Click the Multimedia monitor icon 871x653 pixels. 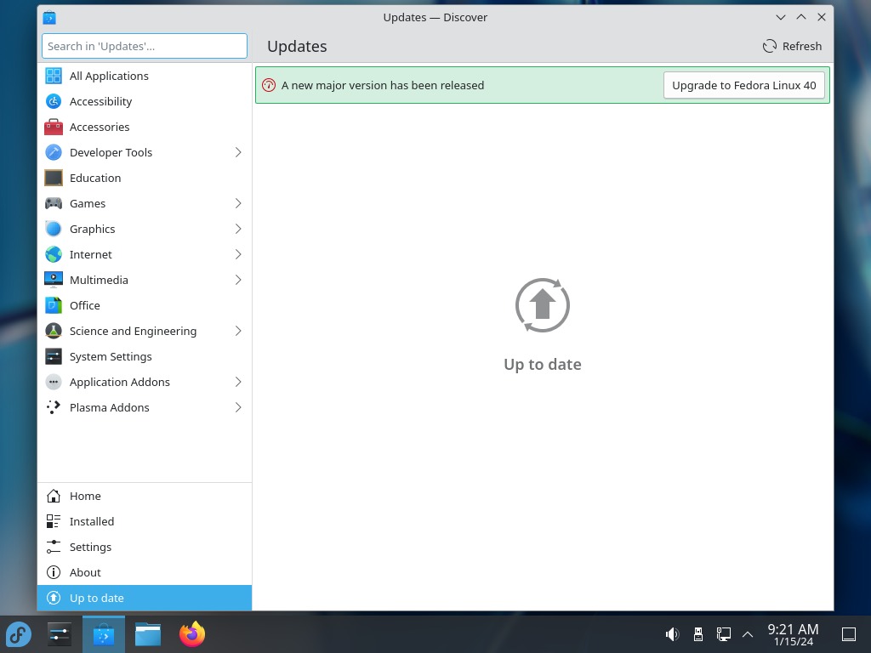[54, 281]
